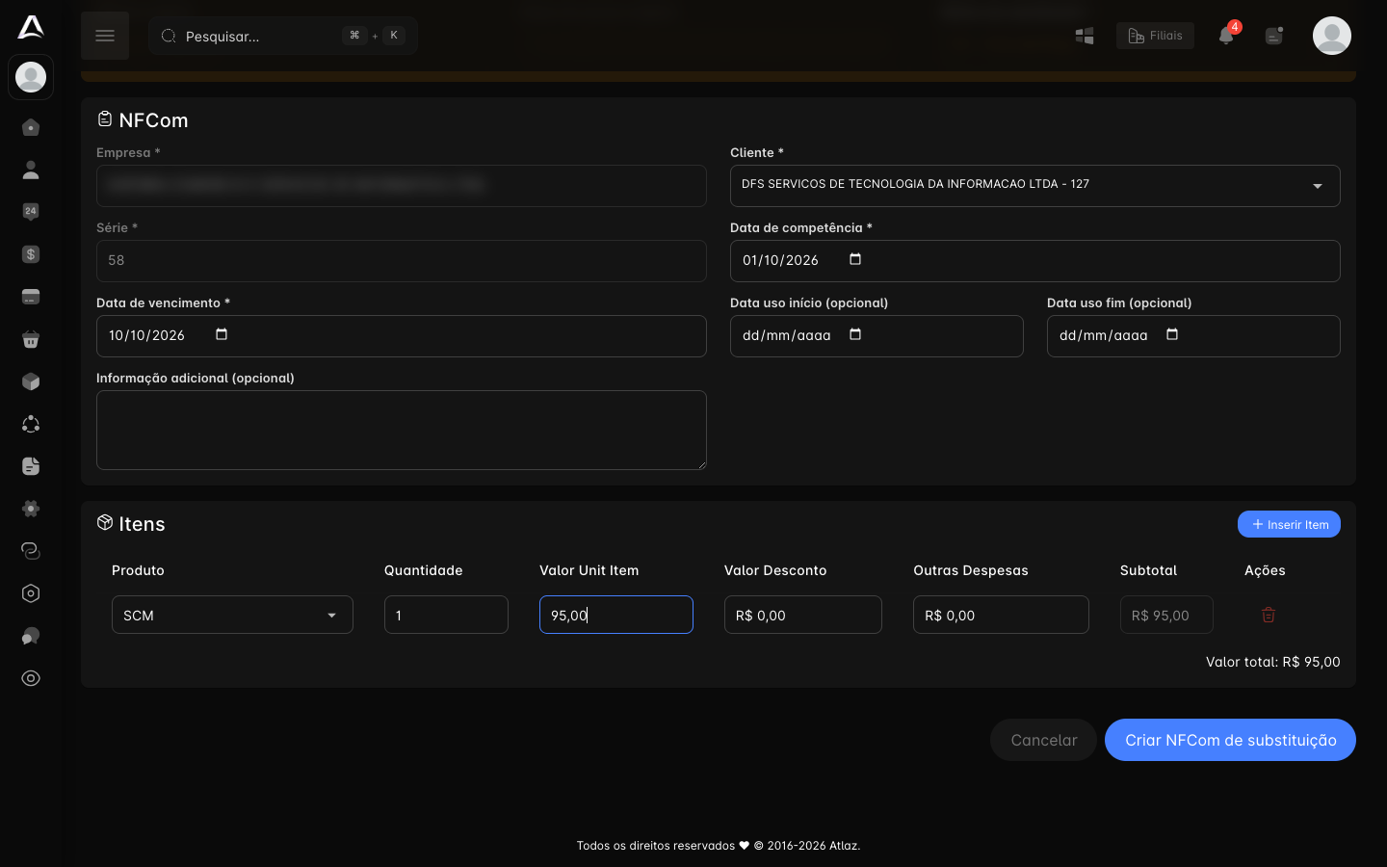Click the Filiais button
Viewport: 1387px width, 867px height.
click(1155, 36)
